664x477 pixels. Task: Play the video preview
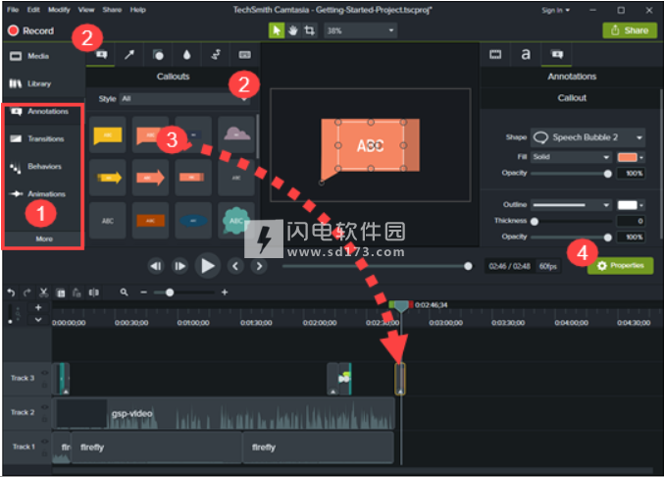(208, 266)
